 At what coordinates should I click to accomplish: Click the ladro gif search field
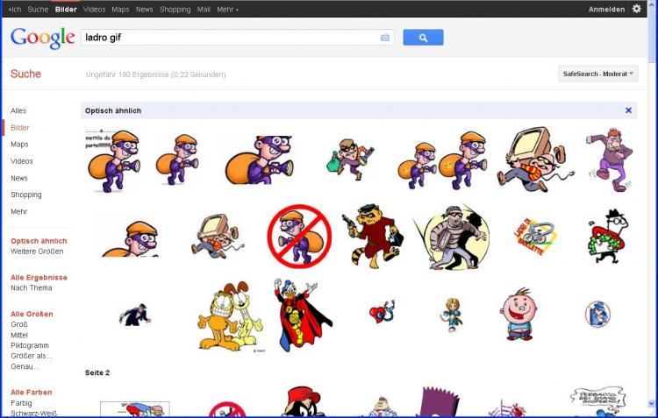[228, 38]
